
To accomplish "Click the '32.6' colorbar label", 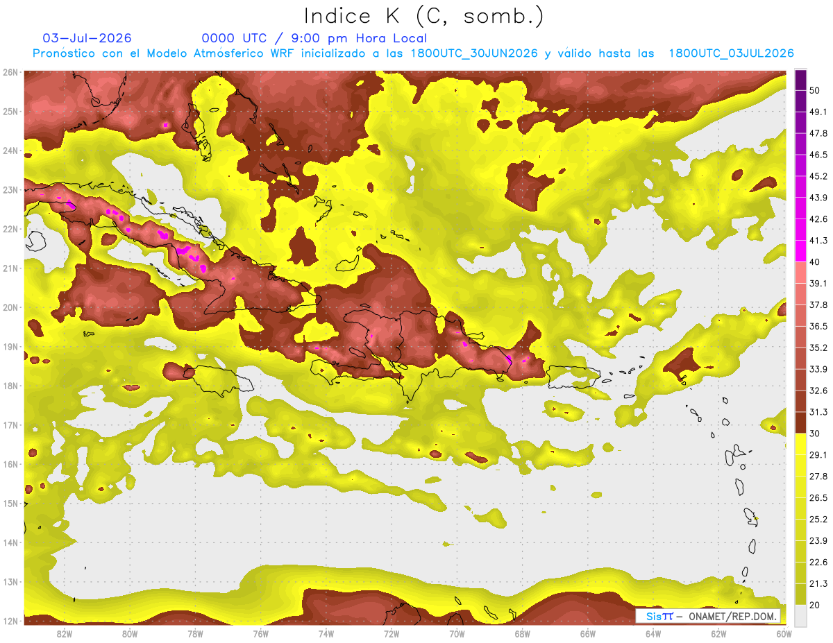I will (818, 391).
